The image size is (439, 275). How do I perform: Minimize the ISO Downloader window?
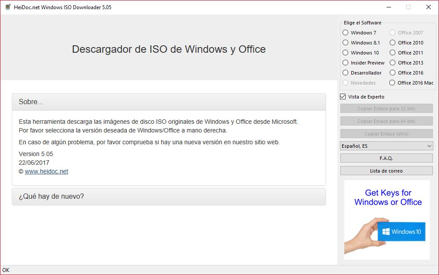(x=389, y=7)
